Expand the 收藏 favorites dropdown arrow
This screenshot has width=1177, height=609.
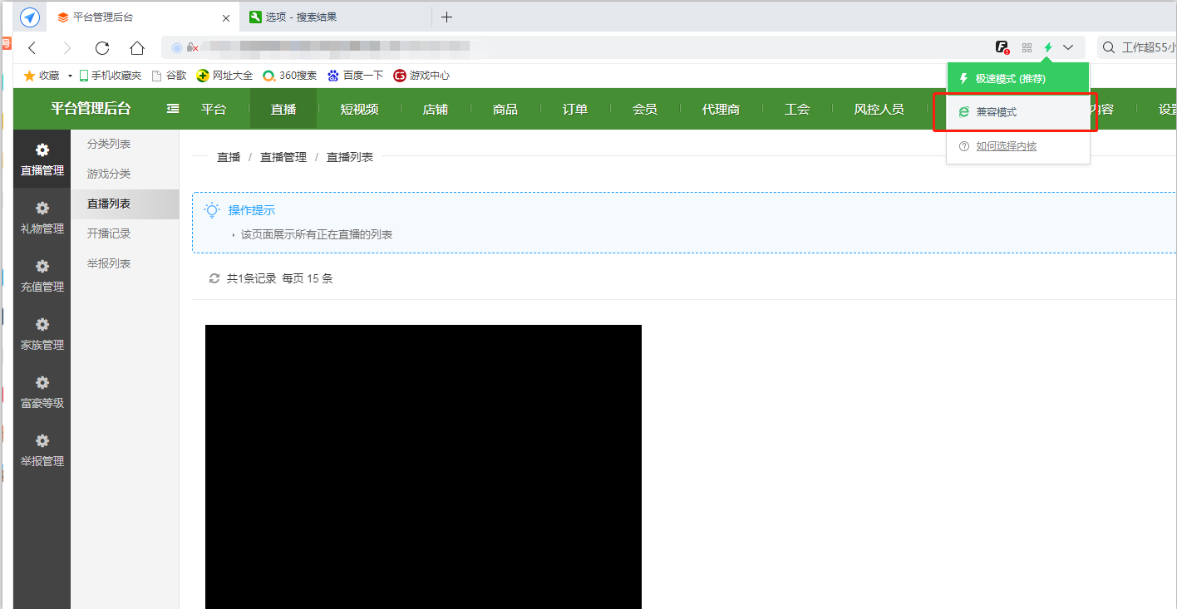coord(70,75)
